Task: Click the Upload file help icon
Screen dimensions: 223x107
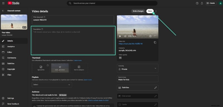Action: coord(48,65)
